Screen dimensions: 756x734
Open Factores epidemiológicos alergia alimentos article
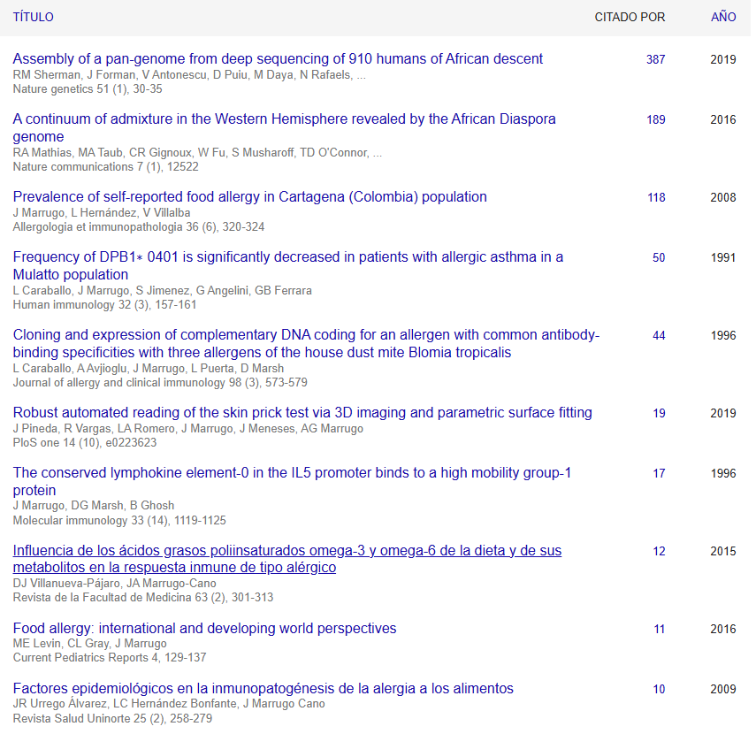[x=263, y=689]
